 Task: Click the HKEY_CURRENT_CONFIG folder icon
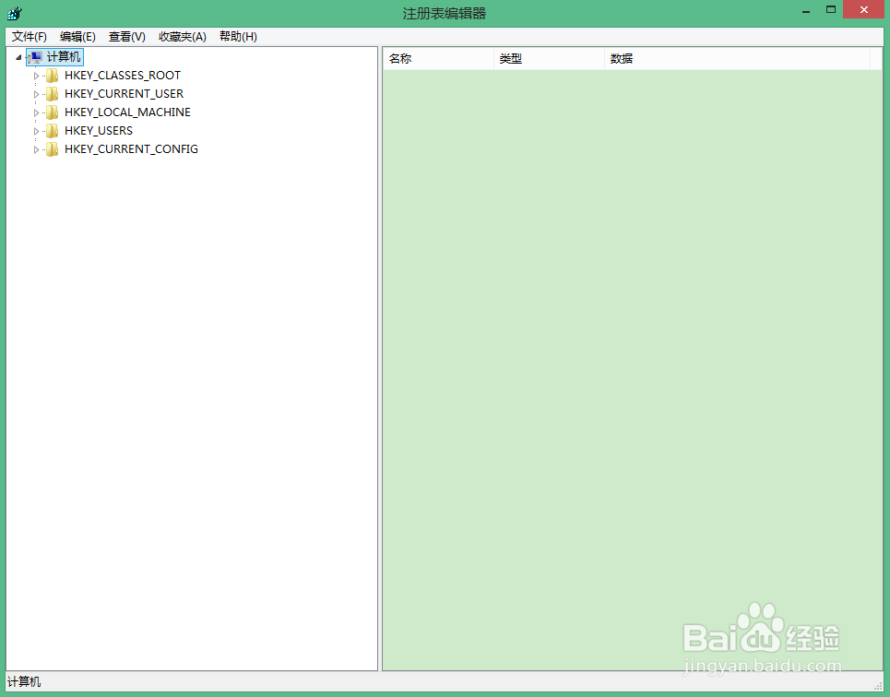click(x=53, y=149)
